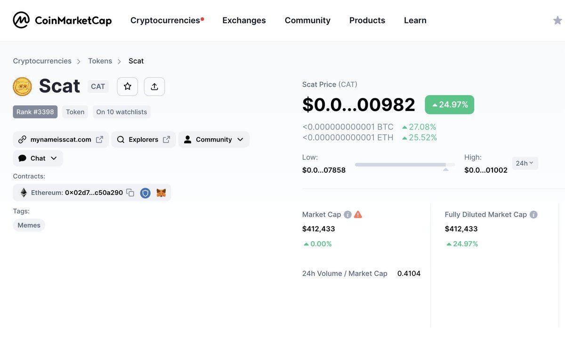
Task: Open the Products menu
Action: pyautogui.click(x=367, y=20)
